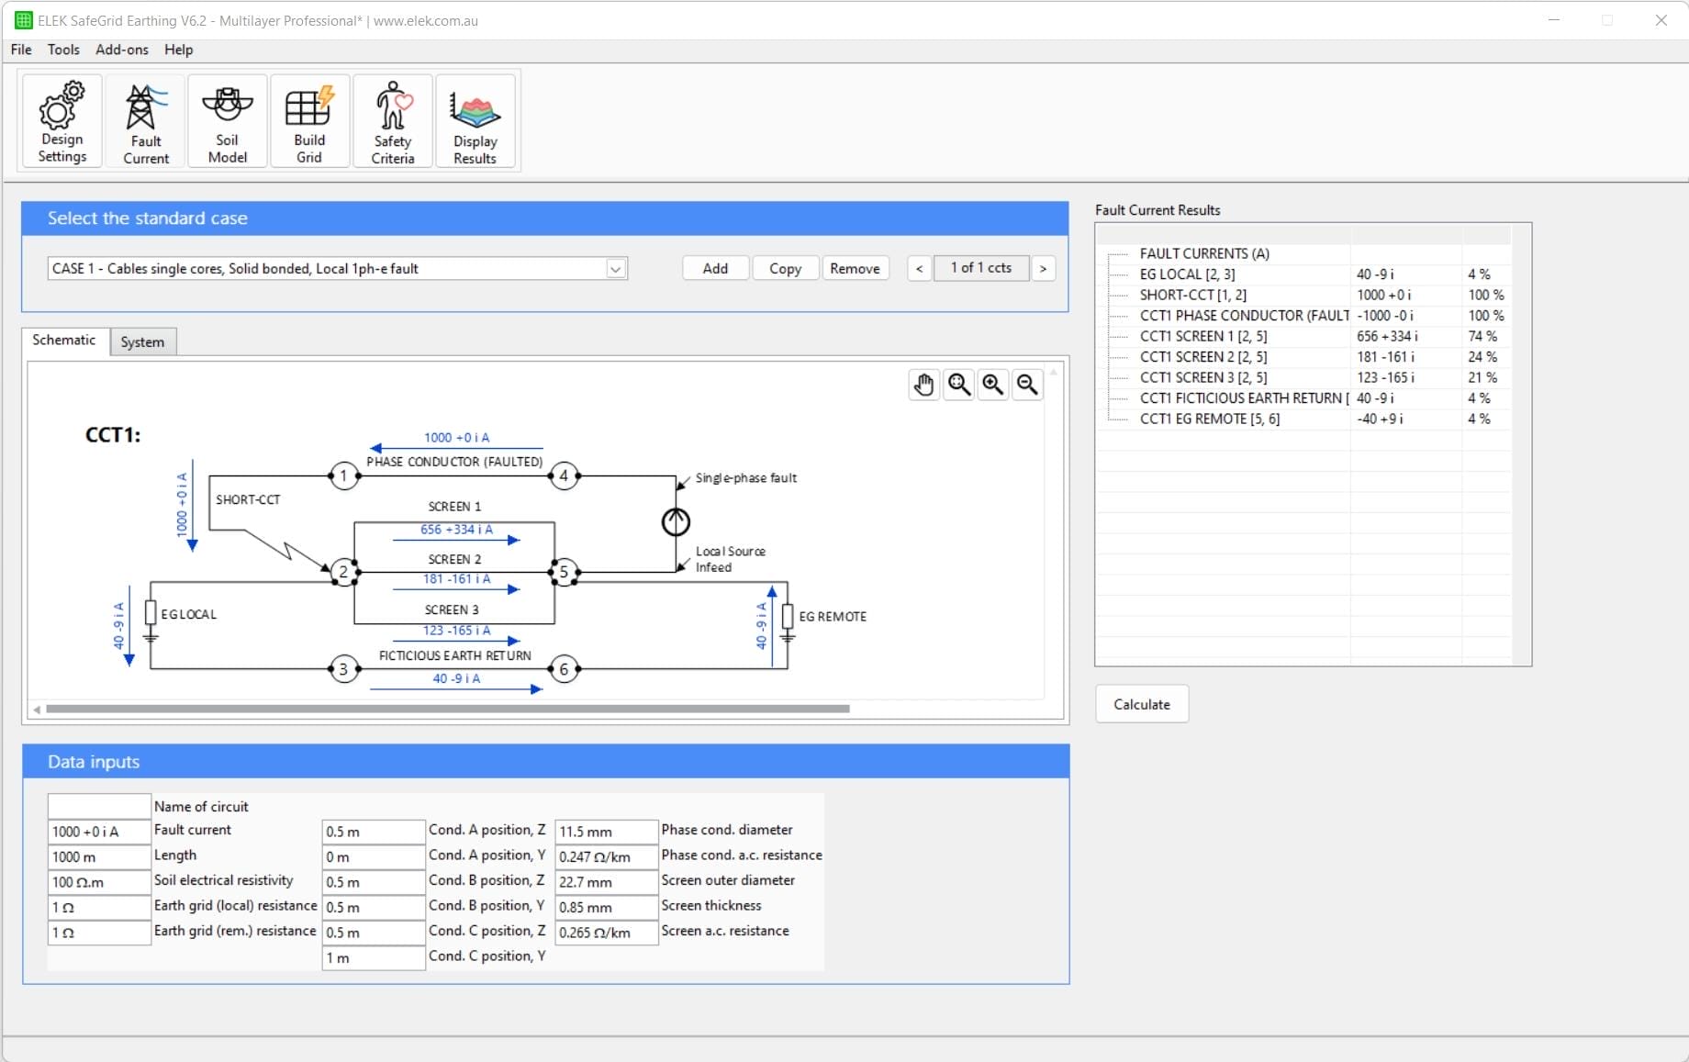Open the Design Settings tool

[x=60, y=120]
